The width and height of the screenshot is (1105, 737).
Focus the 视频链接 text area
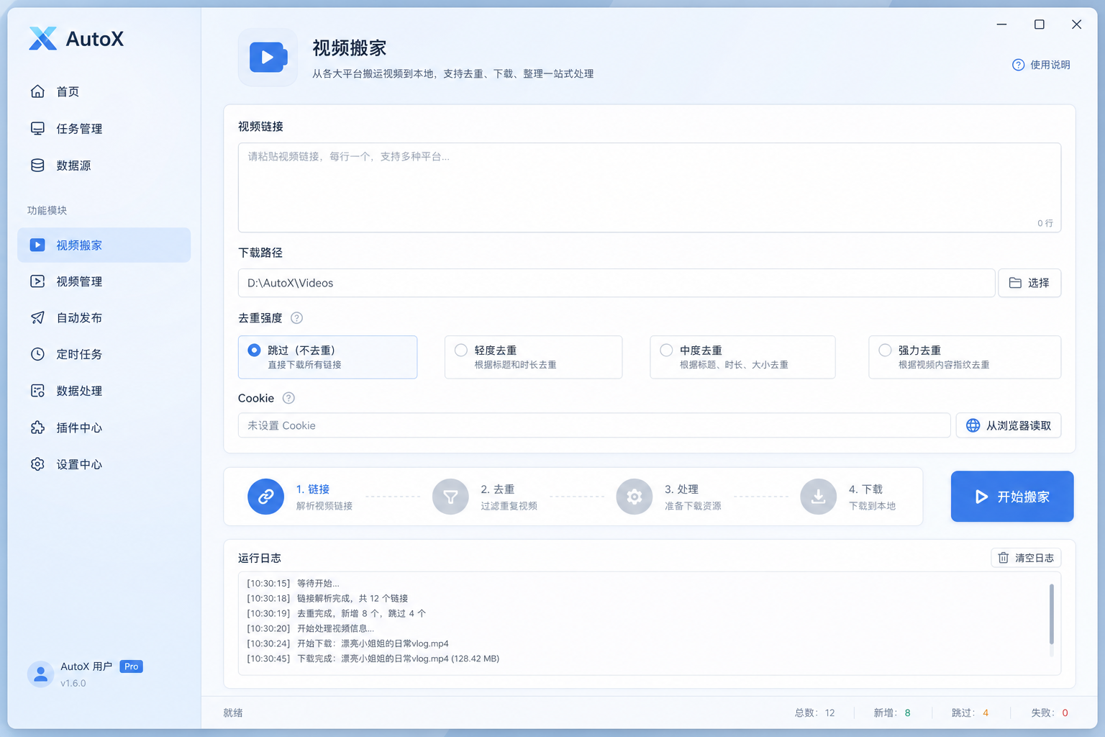click(650, 187)
